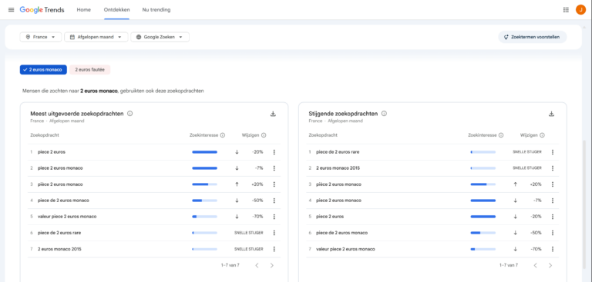
Task: Select the '2 euros fautée' chip
Action: 90,70
